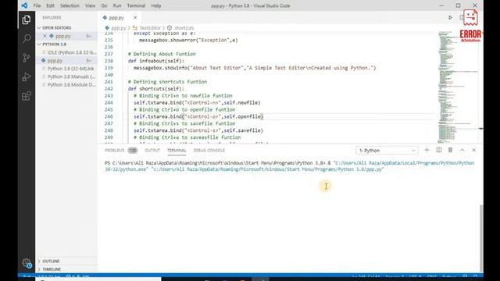Image resolution: width=500 pixels, height=281 pixels.
Task: Open the Go menu
Action: click(x=104, y=5)
